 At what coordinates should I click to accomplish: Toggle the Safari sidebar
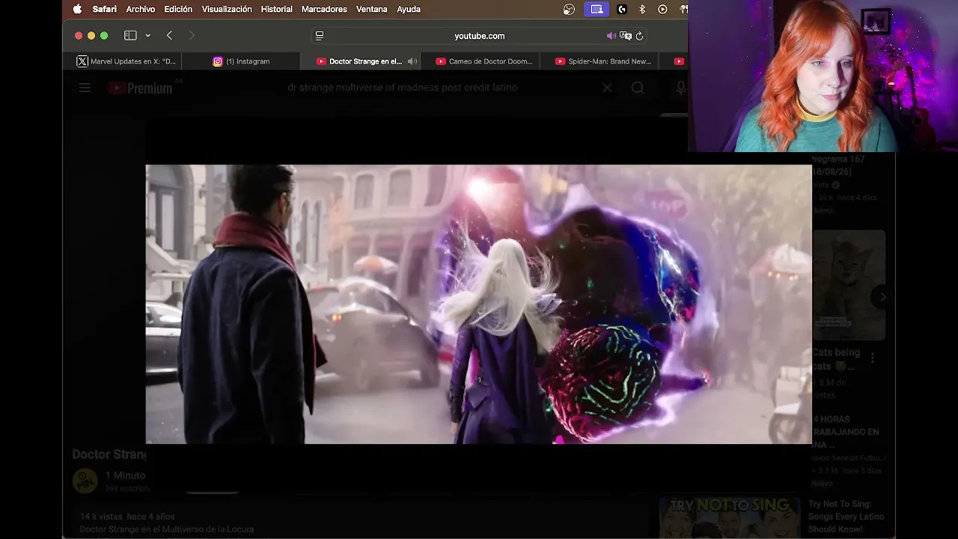(x=130, y=35)
